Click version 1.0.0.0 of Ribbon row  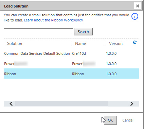pyautogui.click(x=111, y=74)
